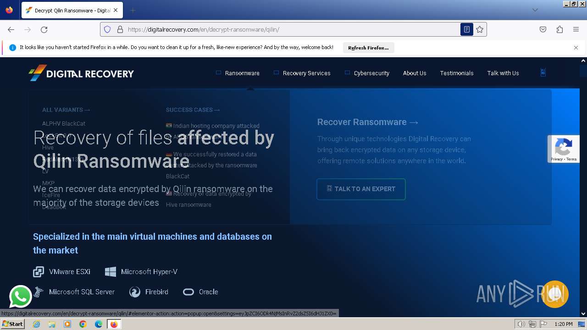587x330 pixels.
Task: Click the VMware ESXi icon
Action: pyautogui.click(x=39, y=272)
